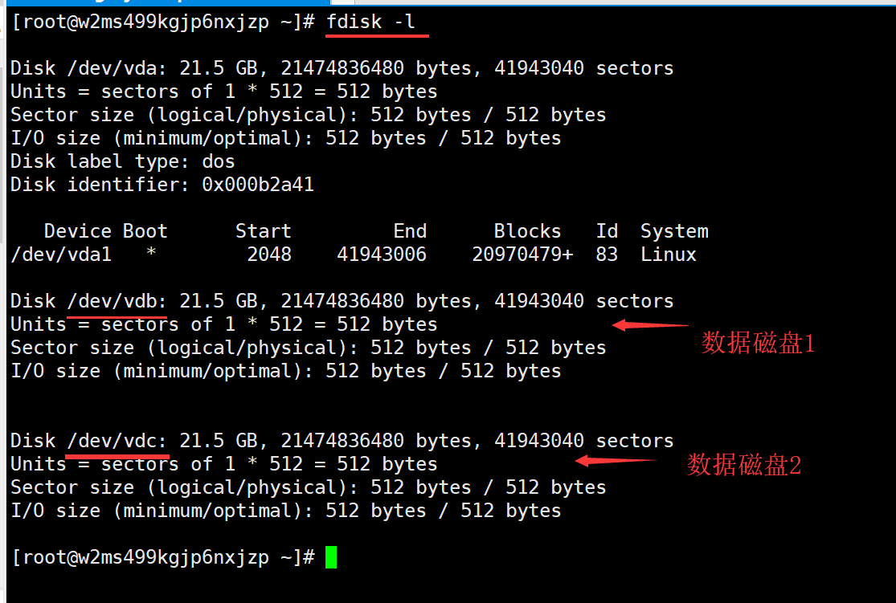Click the Disk identifier 0x000b2a41 value
Screen dimensions: 896x603
point(258,185)
